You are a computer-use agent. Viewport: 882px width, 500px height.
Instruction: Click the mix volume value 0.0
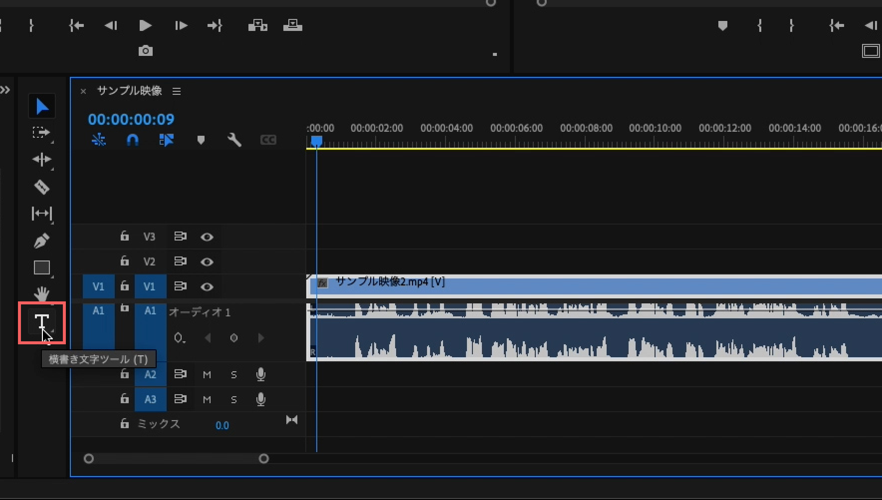point(222,425)
